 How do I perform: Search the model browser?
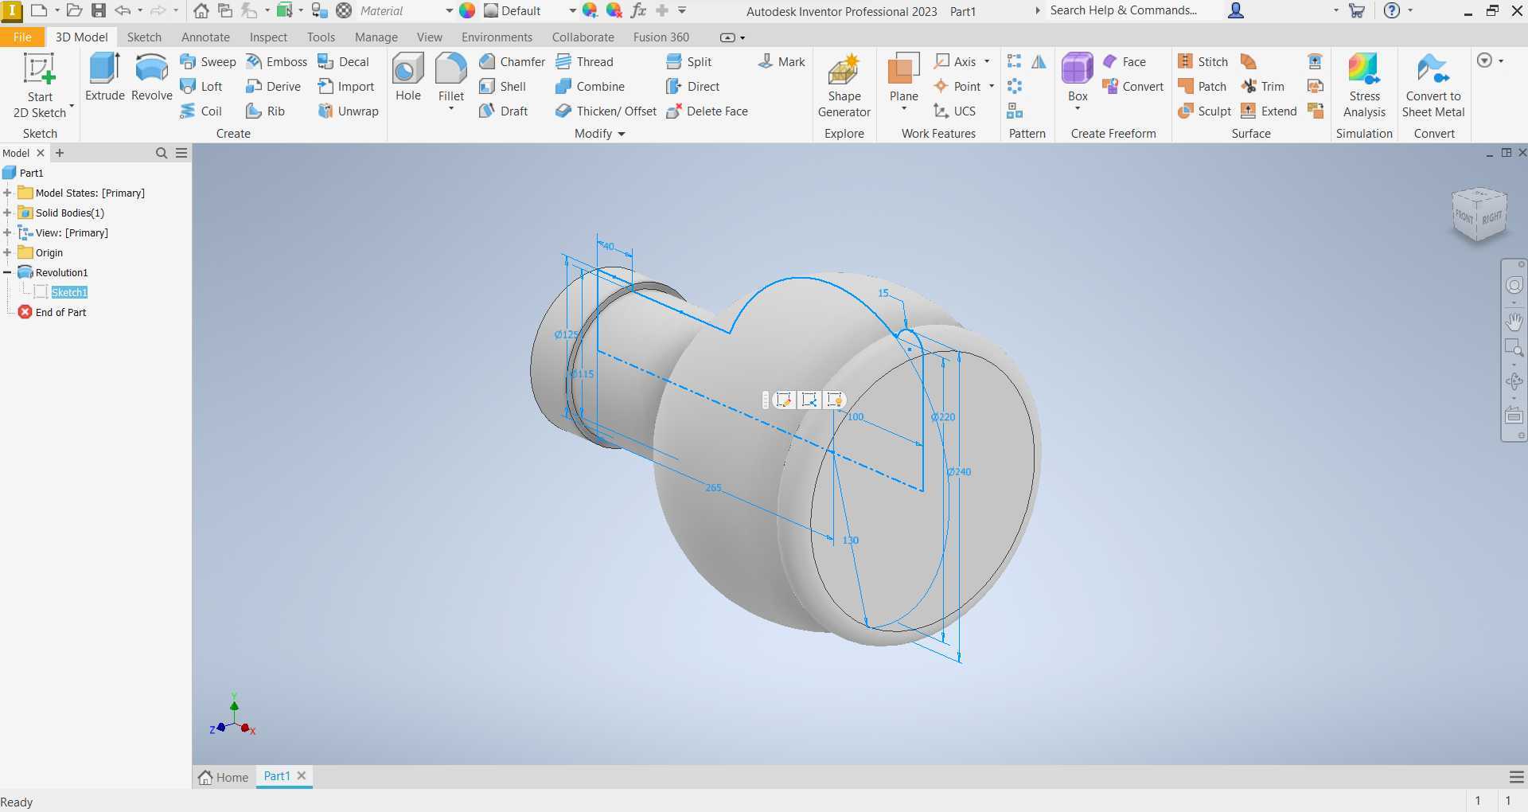point(162,153)
